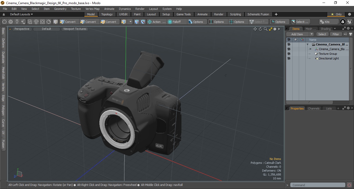Open the Mesh Edit vertical sidebar tab

coord(3,73)
